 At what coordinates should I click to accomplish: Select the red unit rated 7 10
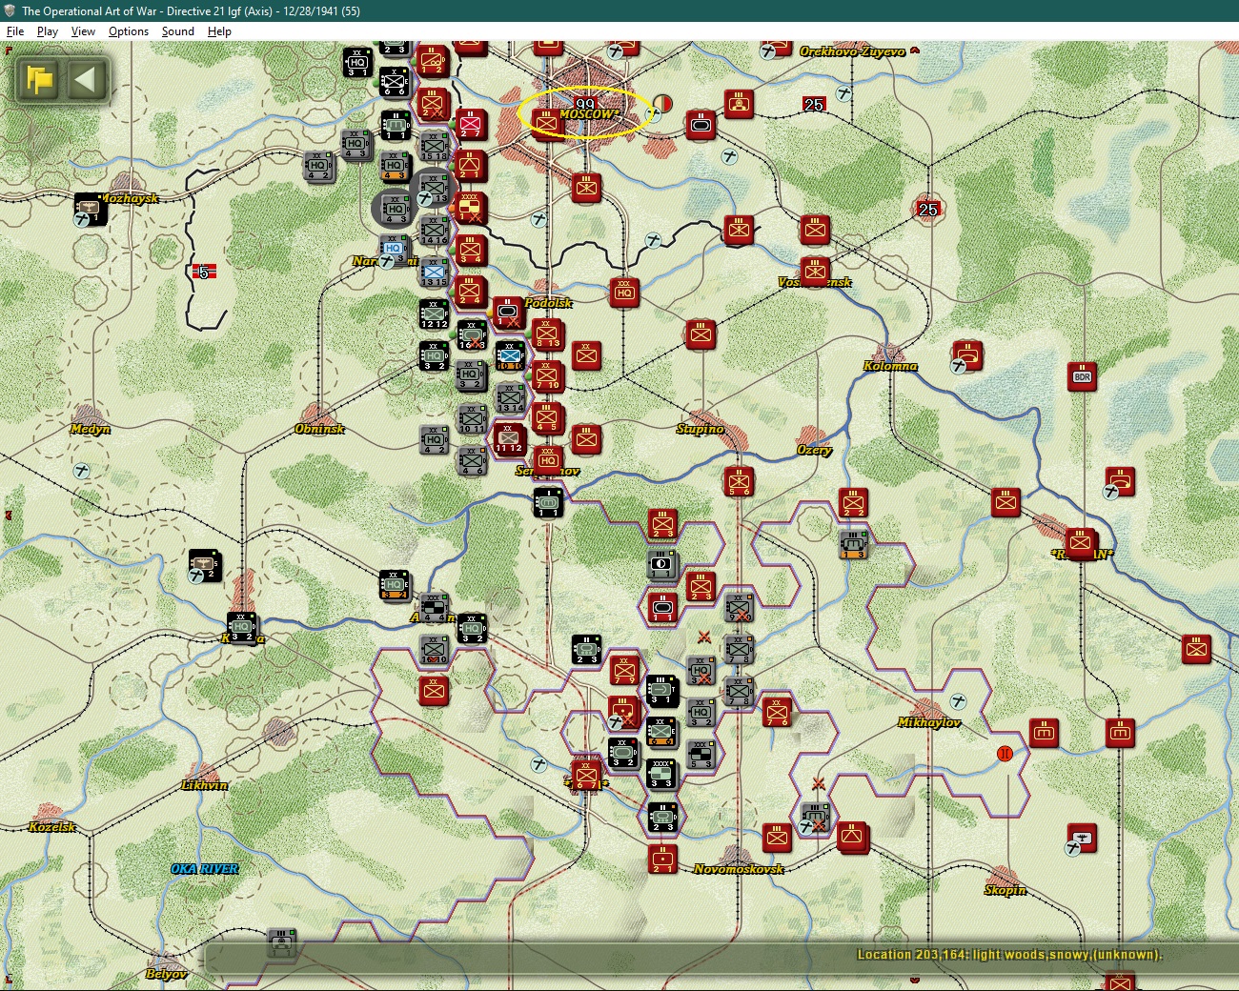pos(547,375)
